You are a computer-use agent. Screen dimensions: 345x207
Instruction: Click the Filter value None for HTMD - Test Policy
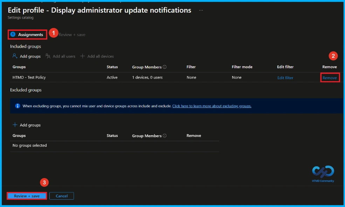[x=192, y=77]
